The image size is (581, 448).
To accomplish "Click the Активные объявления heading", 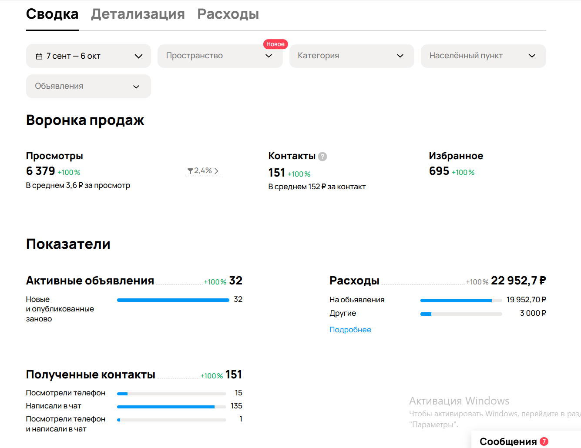I will pos(90,281).
